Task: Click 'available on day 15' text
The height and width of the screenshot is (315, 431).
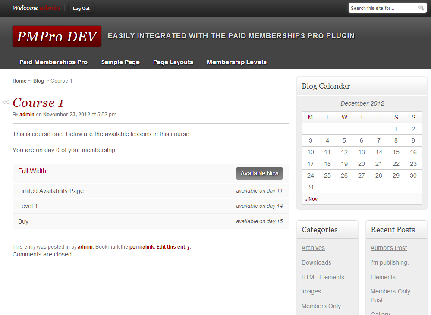Action: pos(259,221)
